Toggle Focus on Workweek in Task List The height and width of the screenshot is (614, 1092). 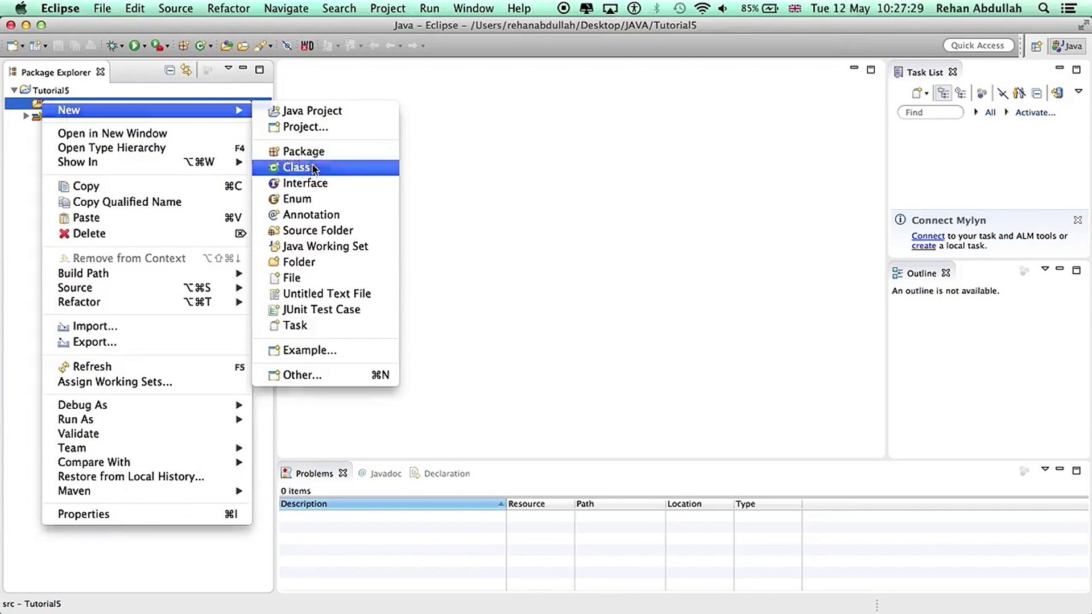click(x=982, y=93)
